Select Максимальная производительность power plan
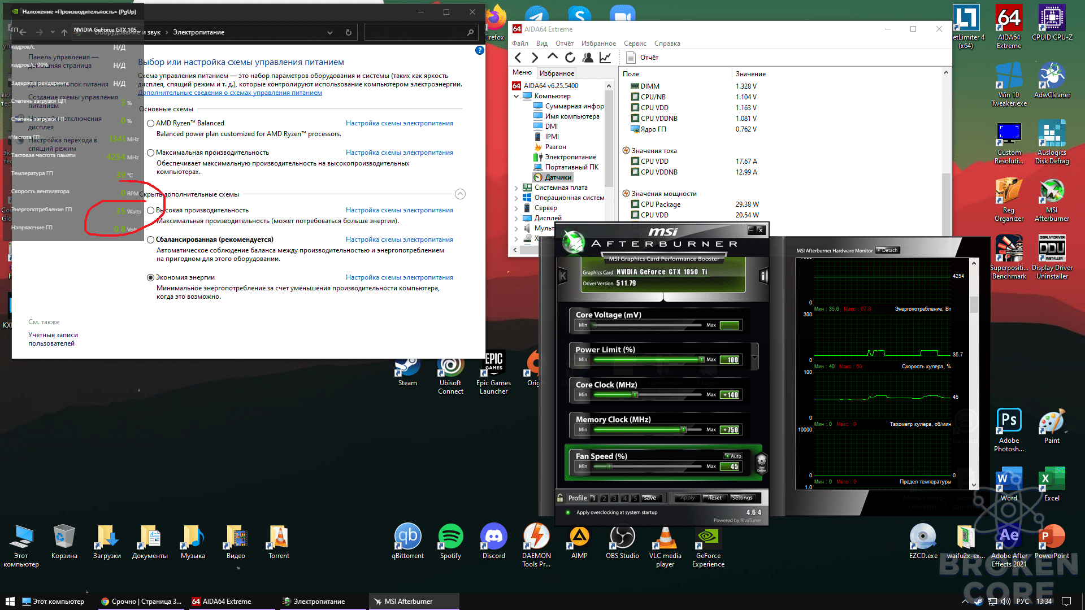 click(x=150, y=152)
